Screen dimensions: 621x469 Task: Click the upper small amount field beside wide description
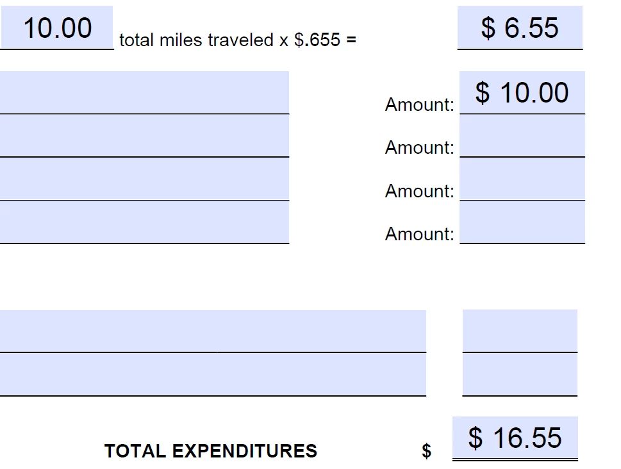pyautogui.click(x=520, y=331)
